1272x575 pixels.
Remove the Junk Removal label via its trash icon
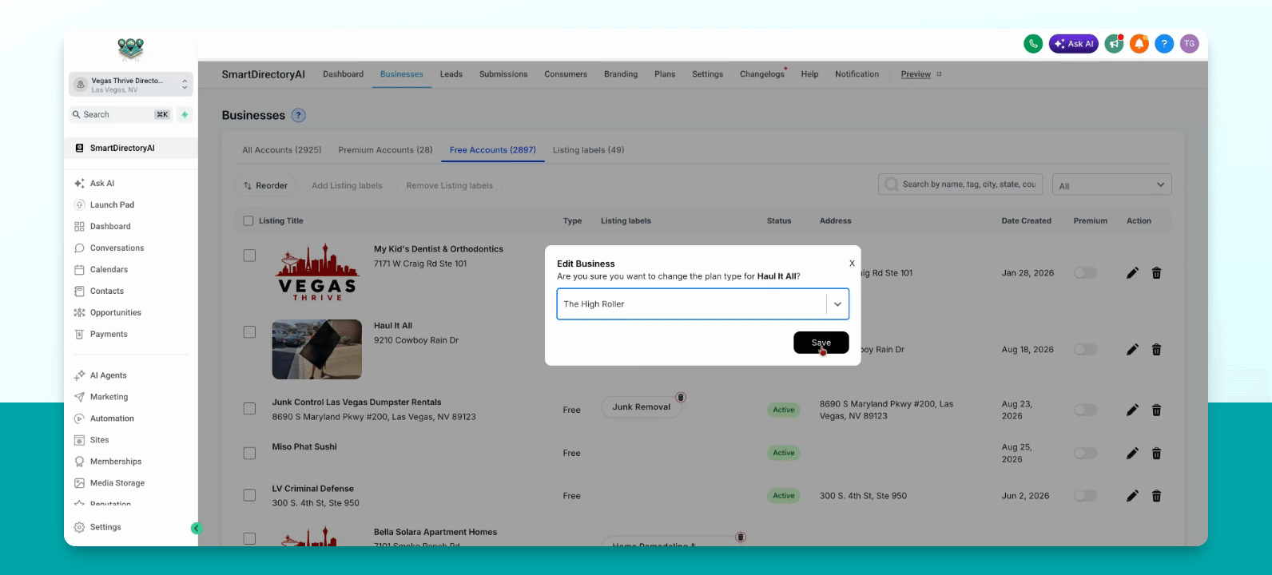pyautogui.click(x=681, y=397)
